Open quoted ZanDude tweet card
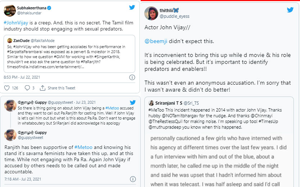 pyautogui.click(x=69, y=54)
